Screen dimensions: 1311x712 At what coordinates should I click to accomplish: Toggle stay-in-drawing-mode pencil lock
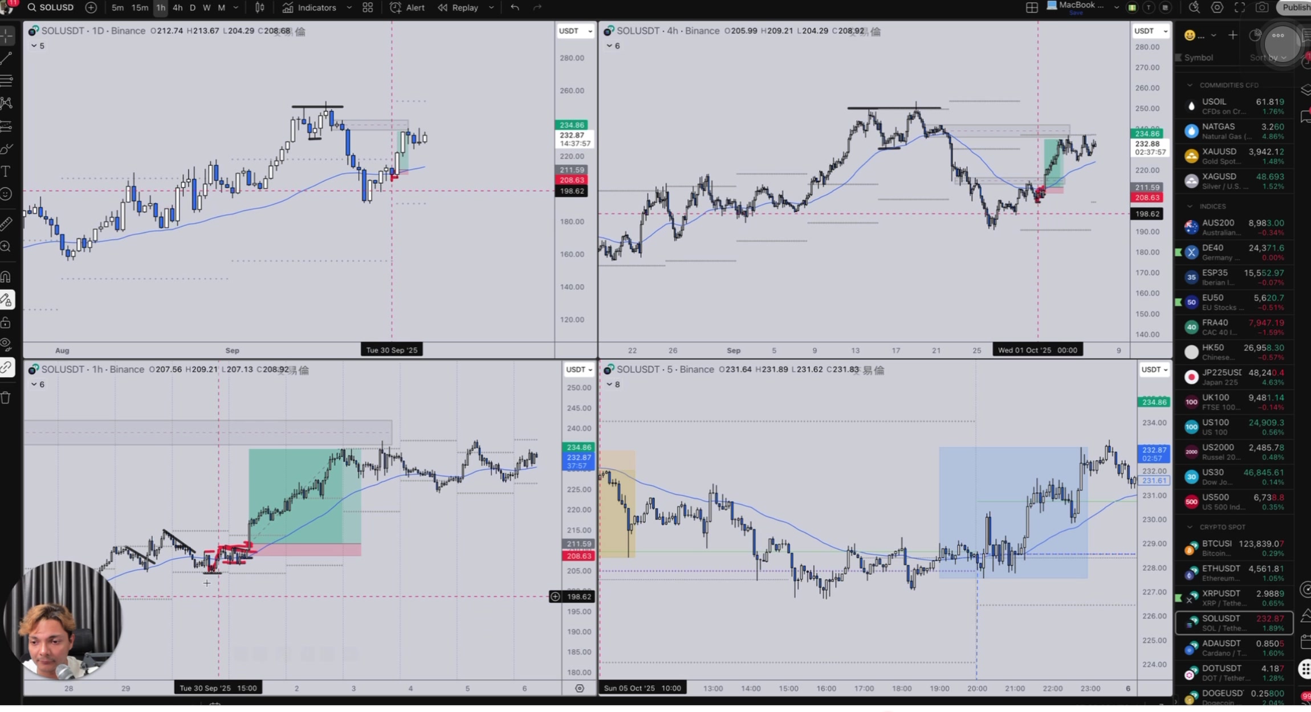6,300
